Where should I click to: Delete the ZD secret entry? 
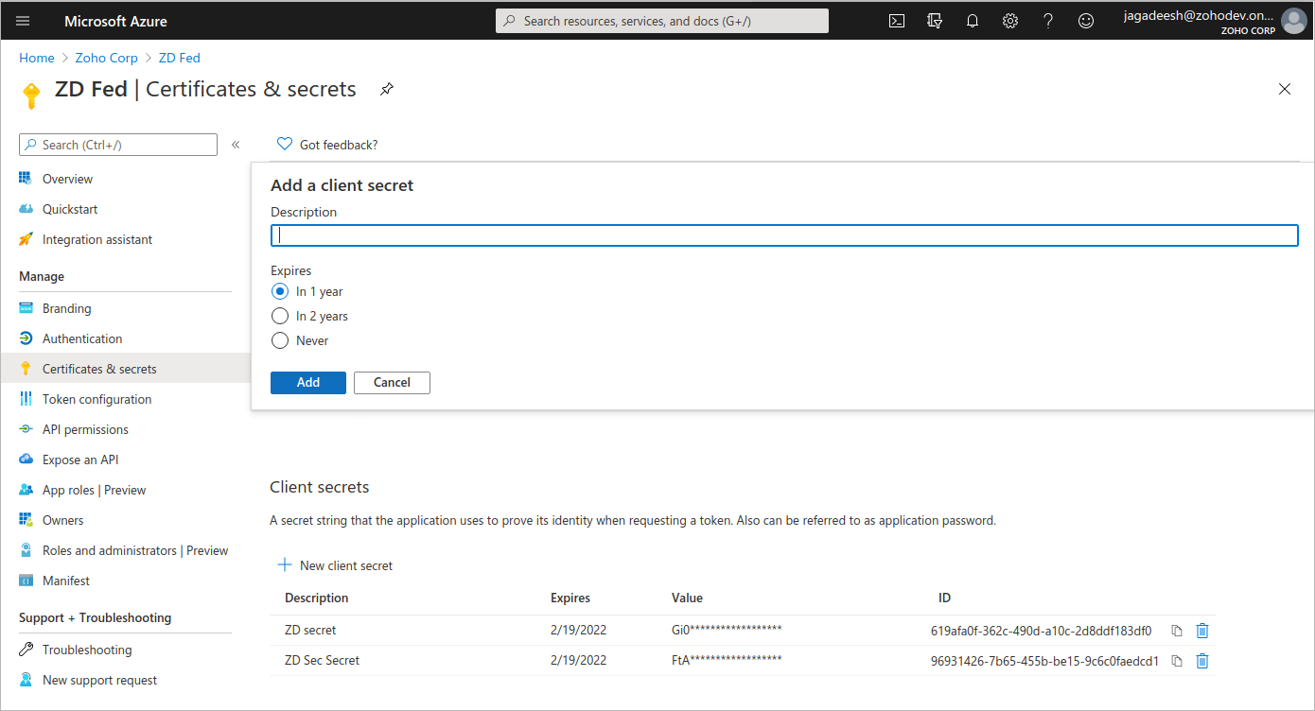1202,631
